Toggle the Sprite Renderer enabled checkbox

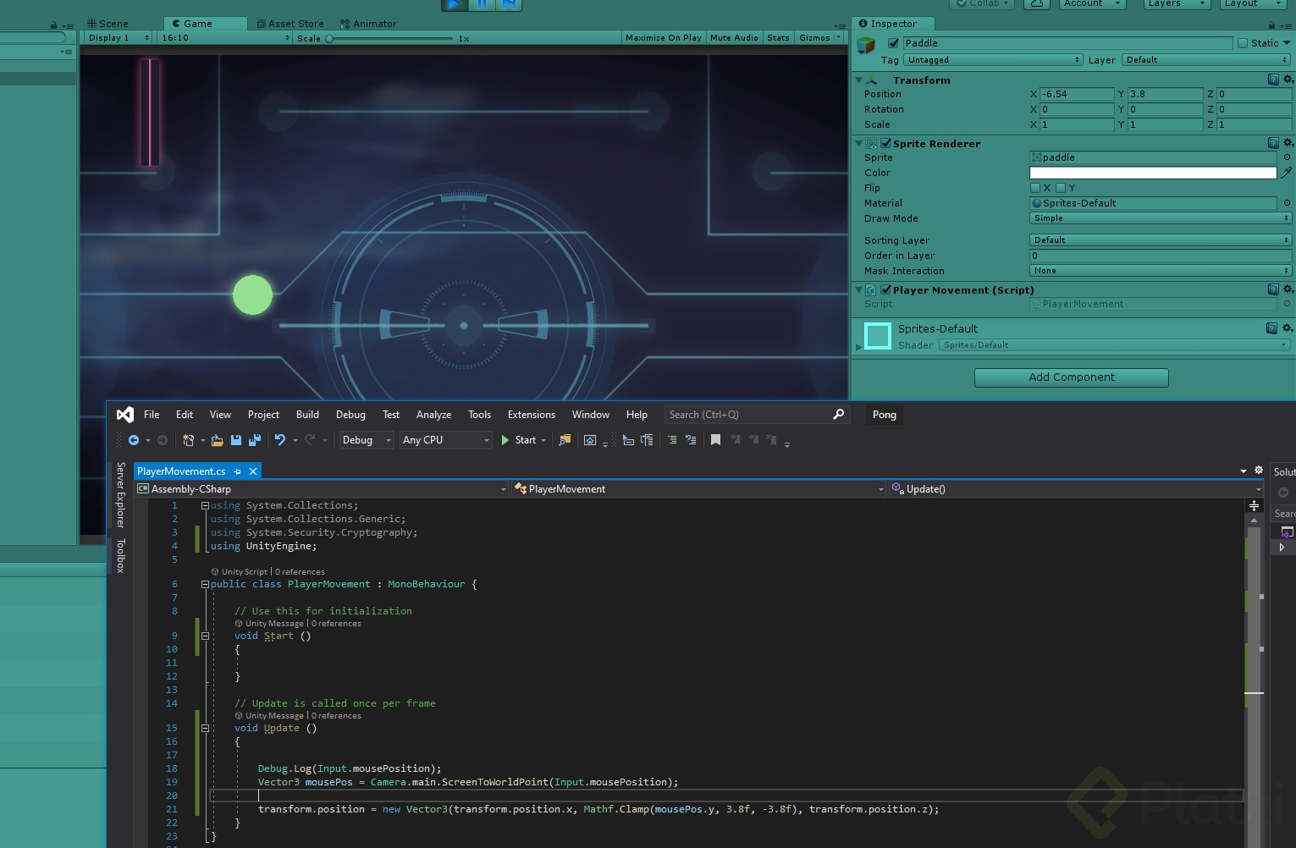click(x=885, y=143)
